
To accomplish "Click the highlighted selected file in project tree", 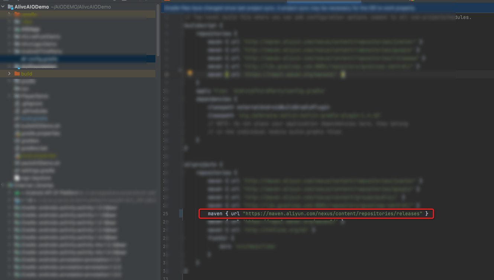I will click(x=78, y=59).
